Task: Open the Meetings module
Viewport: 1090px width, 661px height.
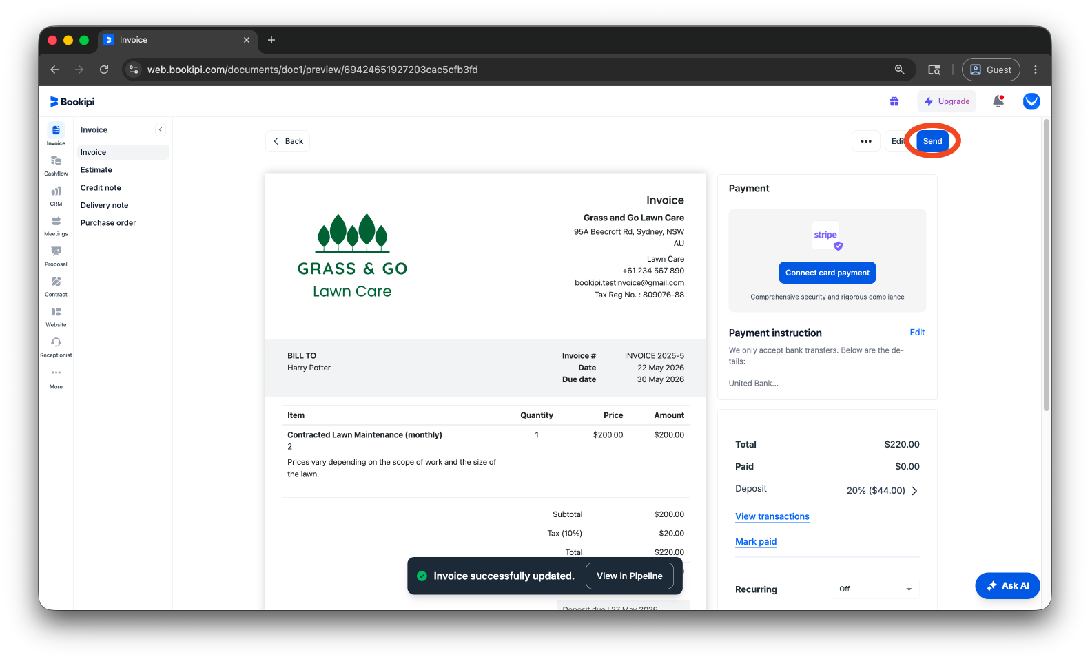Action: (x=56, y=226)
